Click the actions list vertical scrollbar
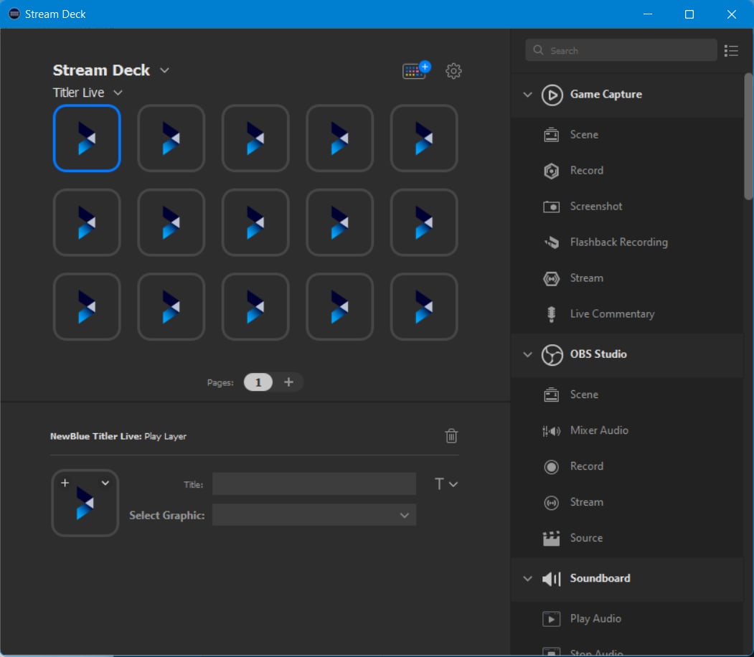This screenshot has height=657, width=754. [748, 136]
